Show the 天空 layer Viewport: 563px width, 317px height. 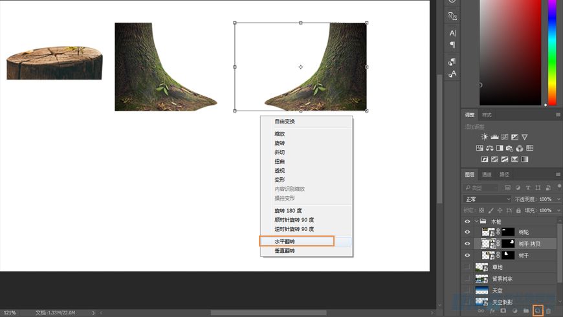(467, 290)
